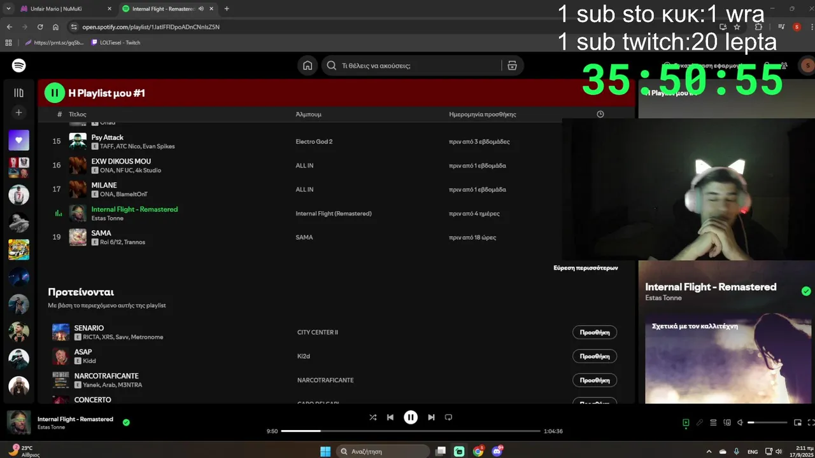Toggle shuffle in the player bar
815x458 pixels.
pyautogui.click(x=373, y=417)
